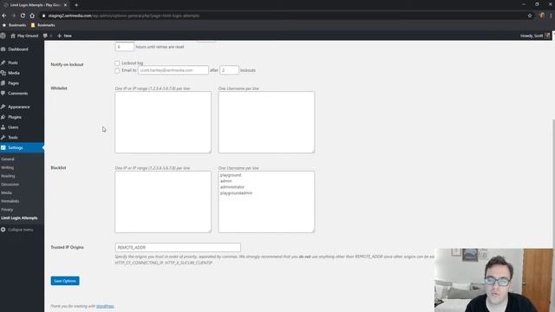Screen dimensions: 555x312
Task: Click the WordPress logo in the admin bar
Action: 3,36
